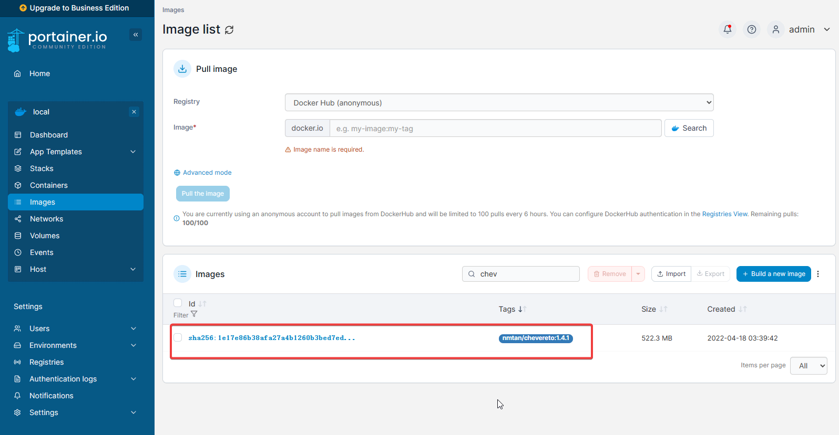This screenshot has height=435, width=839.
Task: Click the portainer.io logo
Action: 57,40
